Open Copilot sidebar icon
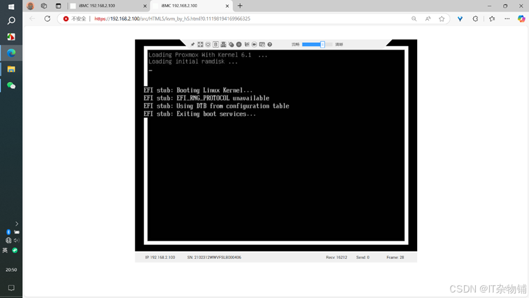 [521, 19]
